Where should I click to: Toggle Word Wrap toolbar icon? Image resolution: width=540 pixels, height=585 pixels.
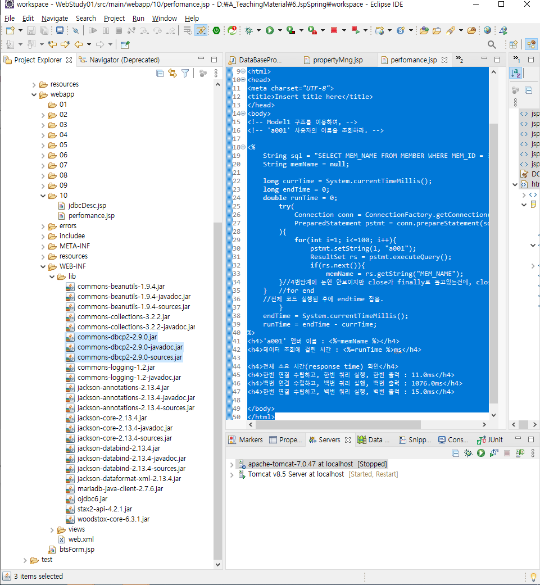188,30
